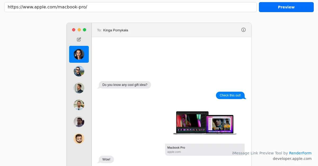Click the 'developer.apple.com' text
This screenshot has height=166, width=318.
(x=292, y=159)
